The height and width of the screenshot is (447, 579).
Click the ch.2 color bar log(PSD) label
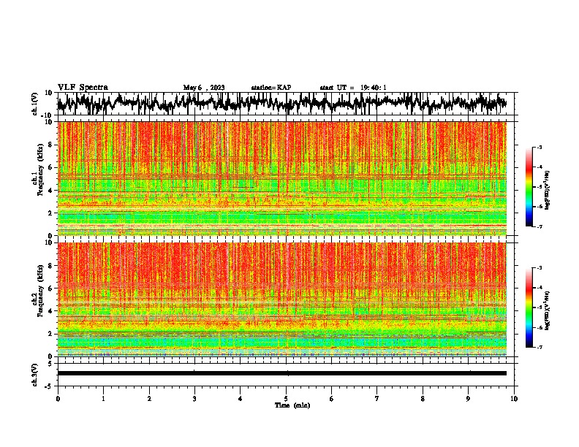click(x=548, y=310)
